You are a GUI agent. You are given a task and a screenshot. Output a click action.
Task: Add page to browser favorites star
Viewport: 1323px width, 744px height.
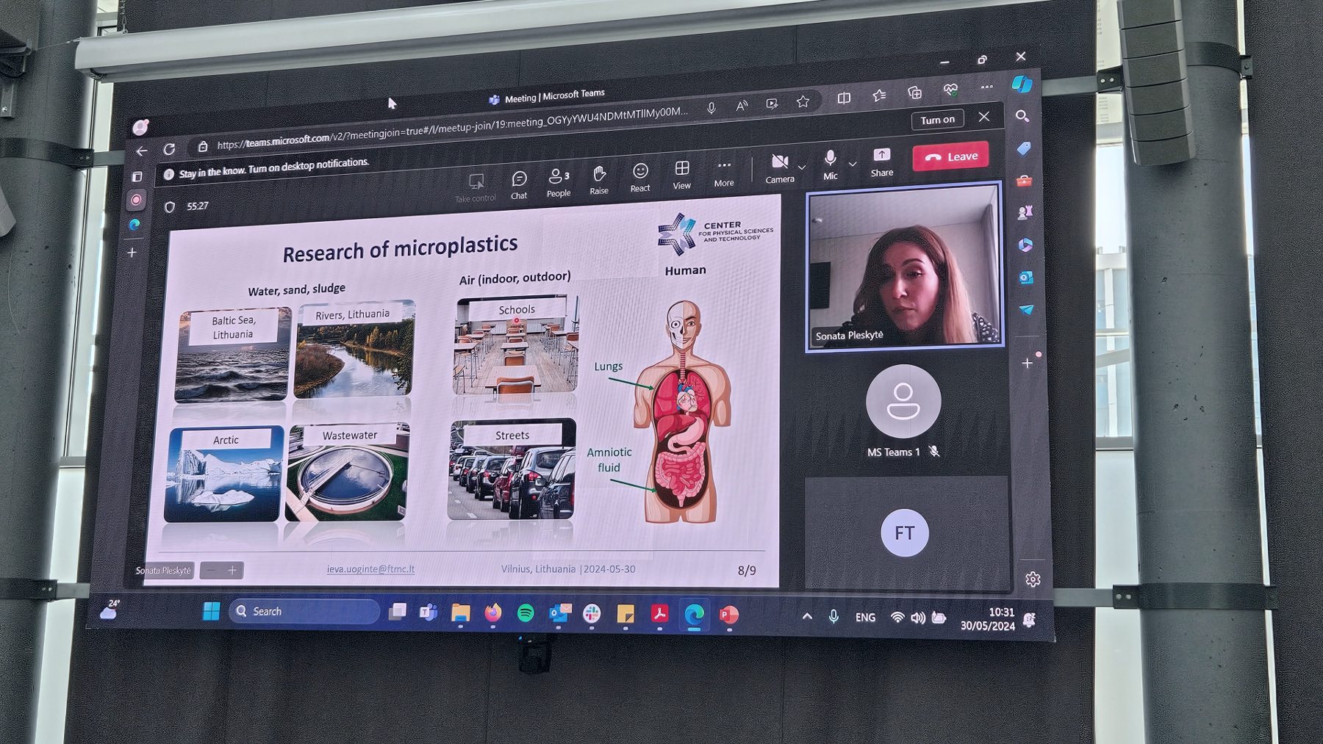pos(803,102)
